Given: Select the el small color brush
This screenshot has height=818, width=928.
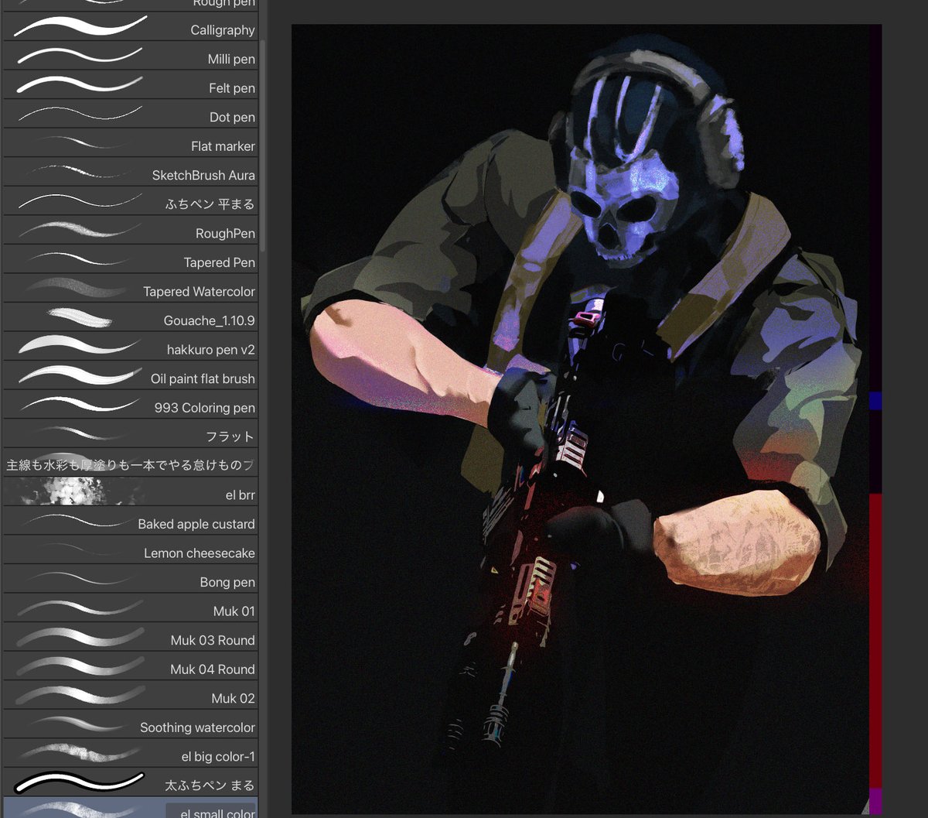Looking at the screenshot, I should 131,808.
